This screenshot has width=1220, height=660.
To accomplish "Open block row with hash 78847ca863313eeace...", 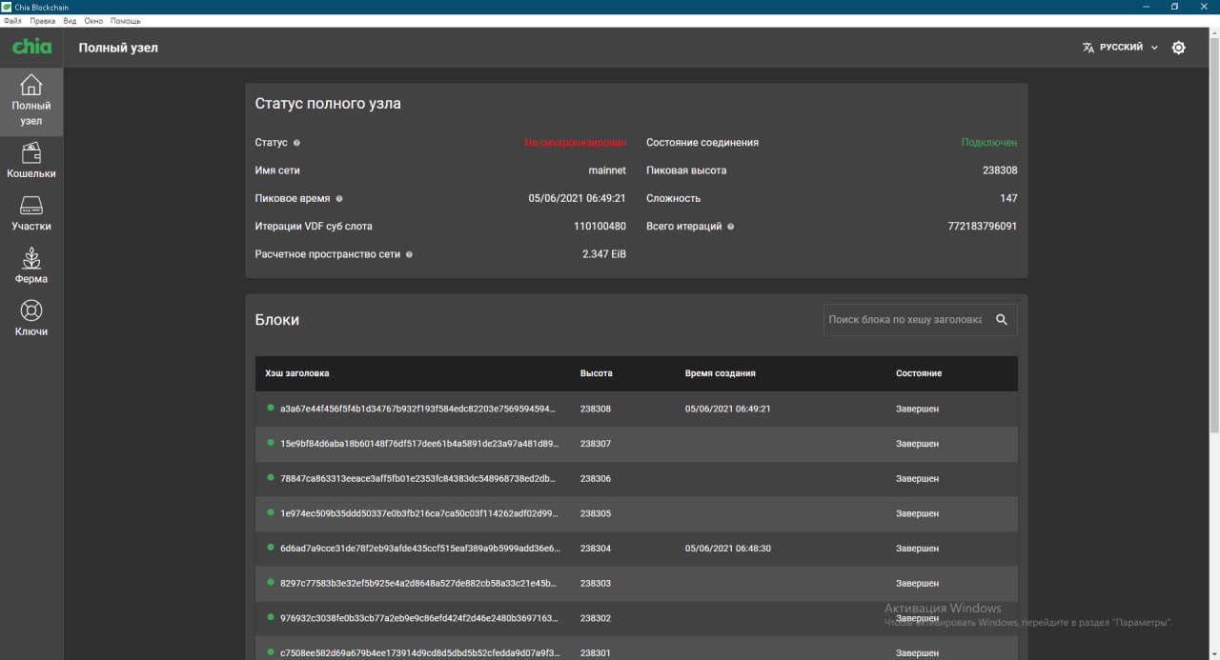I will tap(636, 479).
